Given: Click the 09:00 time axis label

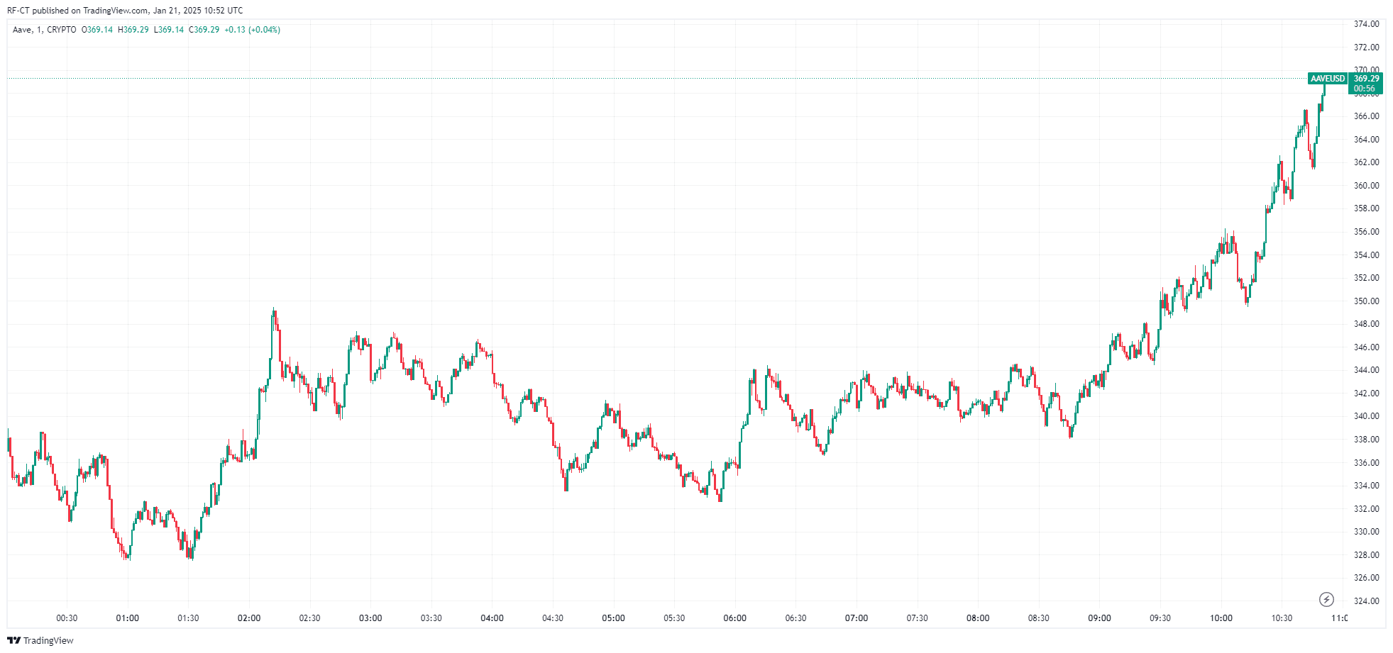Looking at the screenshot, I should coord(1100,618).
